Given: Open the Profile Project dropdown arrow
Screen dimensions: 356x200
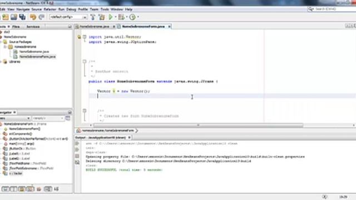Looking at the screenshot, I should click(x=138, y=17).
